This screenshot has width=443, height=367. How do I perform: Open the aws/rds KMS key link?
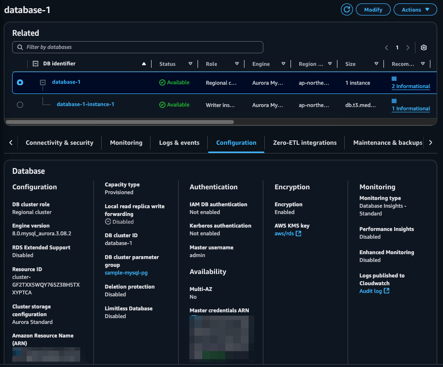[x=284, y=234]
